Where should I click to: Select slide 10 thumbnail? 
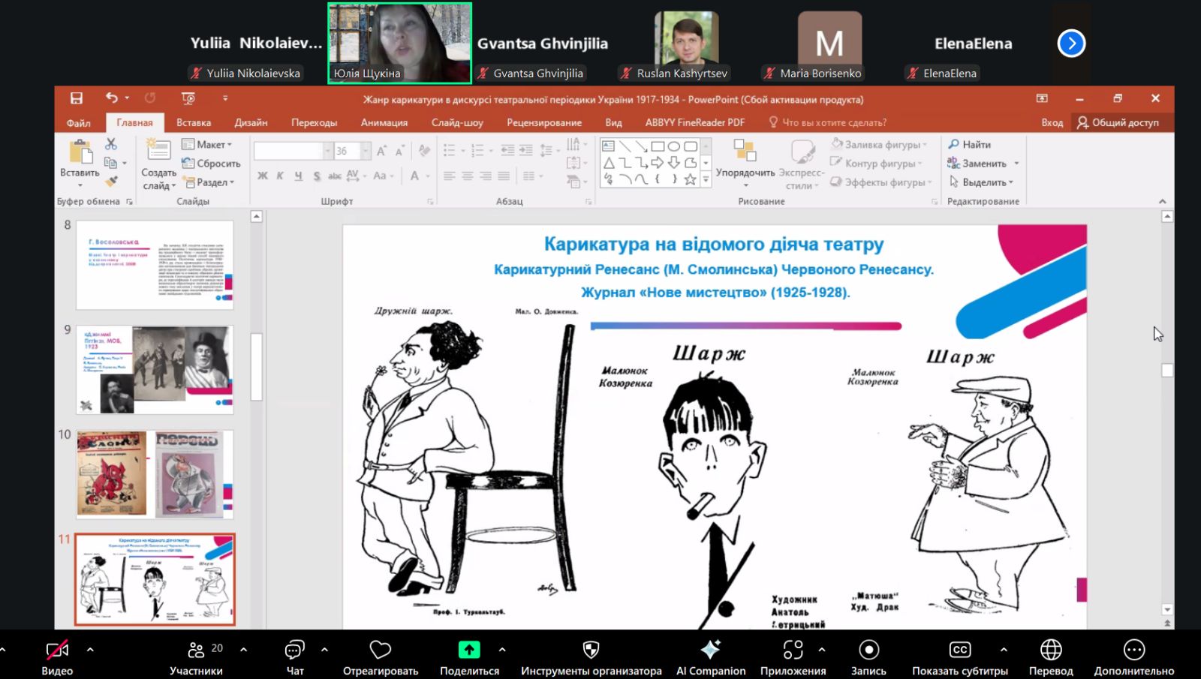coord(155,474)
